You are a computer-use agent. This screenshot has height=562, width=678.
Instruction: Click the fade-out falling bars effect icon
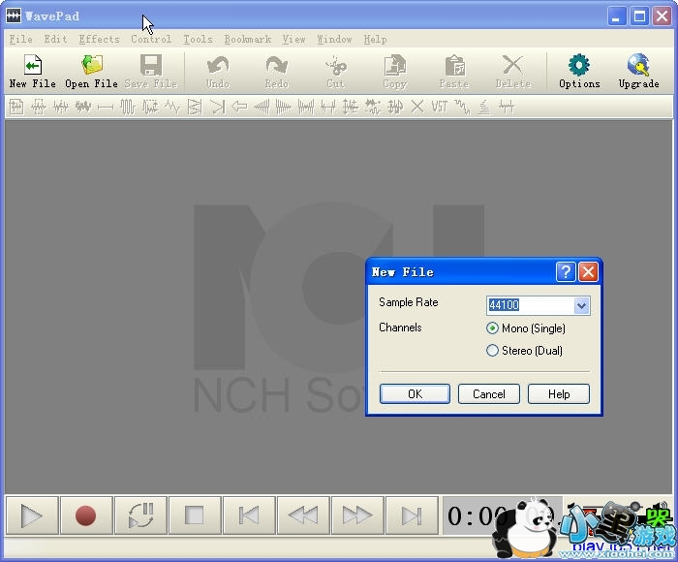[x=284, y=107]
